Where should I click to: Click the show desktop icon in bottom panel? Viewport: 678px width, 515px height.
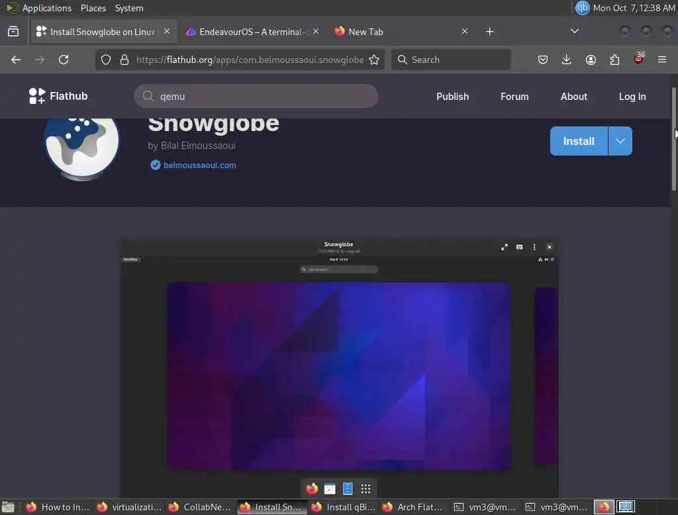click(x=8, y=507)
